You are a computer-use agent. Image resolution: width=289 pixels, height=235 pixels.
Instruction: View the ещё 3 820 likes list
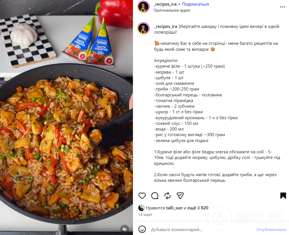click(198, 208)
